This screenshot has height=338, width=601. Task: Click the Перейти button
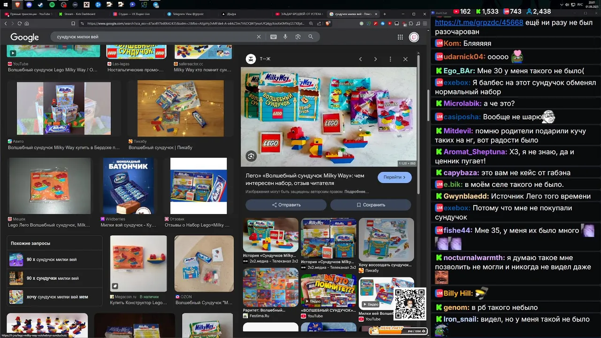[394, 177]
